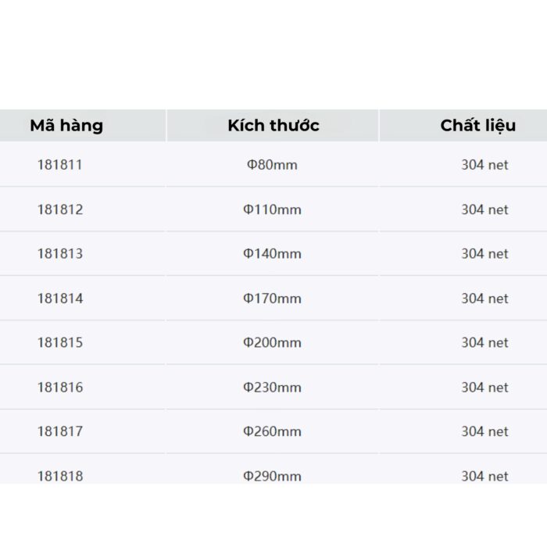Click product code 181811
The image size is (547, 547).
(60, 165)
